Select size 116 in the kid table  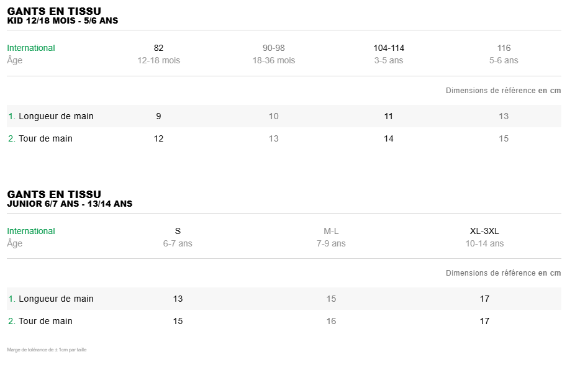point(504,48)
